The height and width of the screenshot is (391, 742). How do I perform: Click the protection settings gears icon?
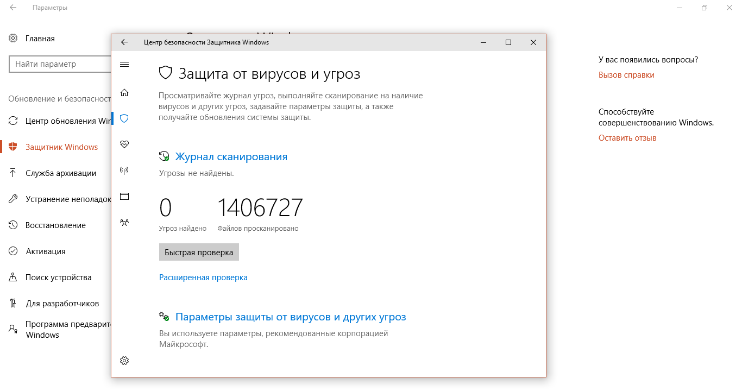click(x=164, y=317)
